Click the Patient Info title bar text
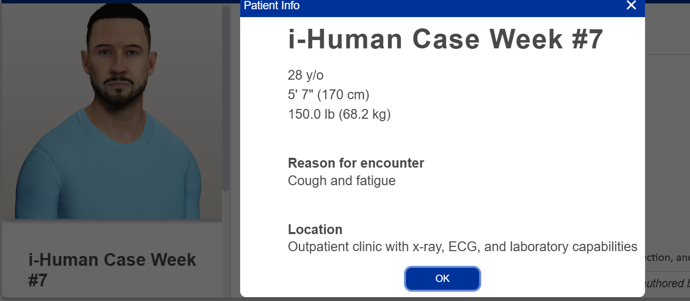 click(272, 5)
